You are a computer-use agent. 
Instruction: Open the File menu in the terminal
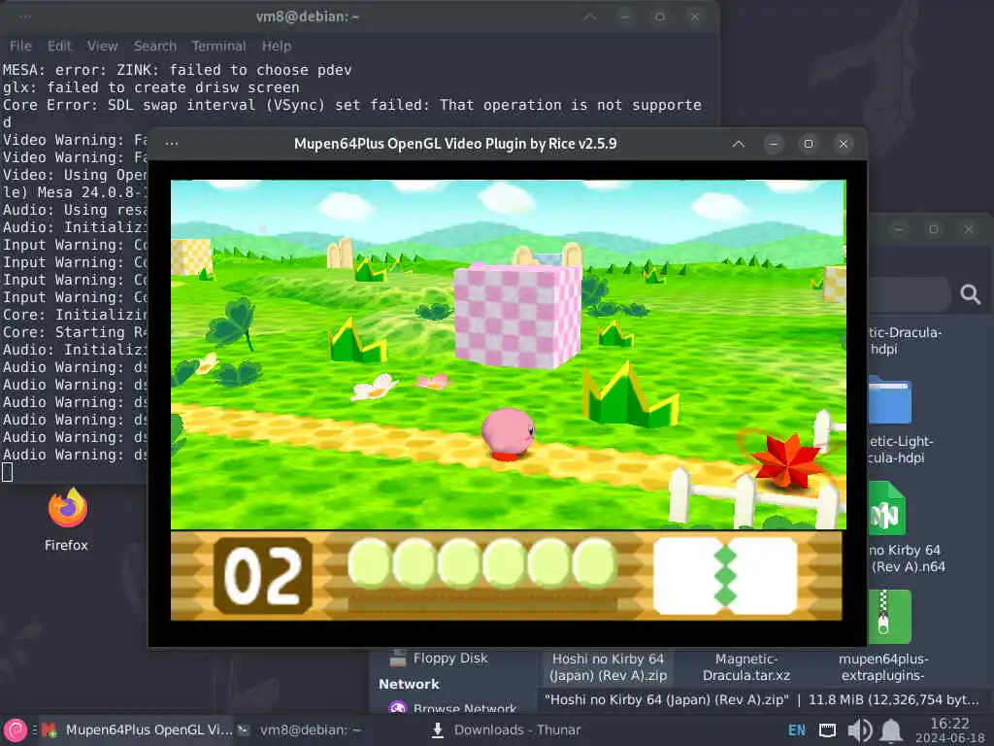[20, 46]
